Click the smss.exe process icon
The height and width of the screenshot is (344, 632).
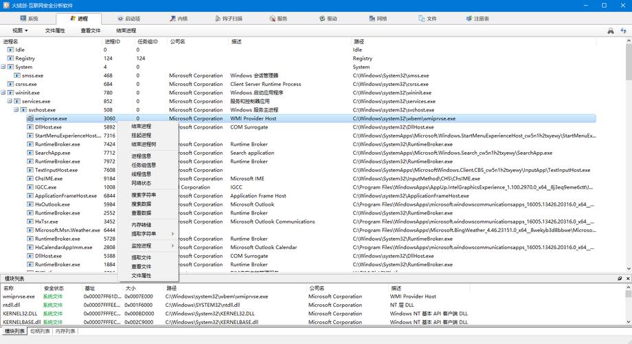[17, 76]
